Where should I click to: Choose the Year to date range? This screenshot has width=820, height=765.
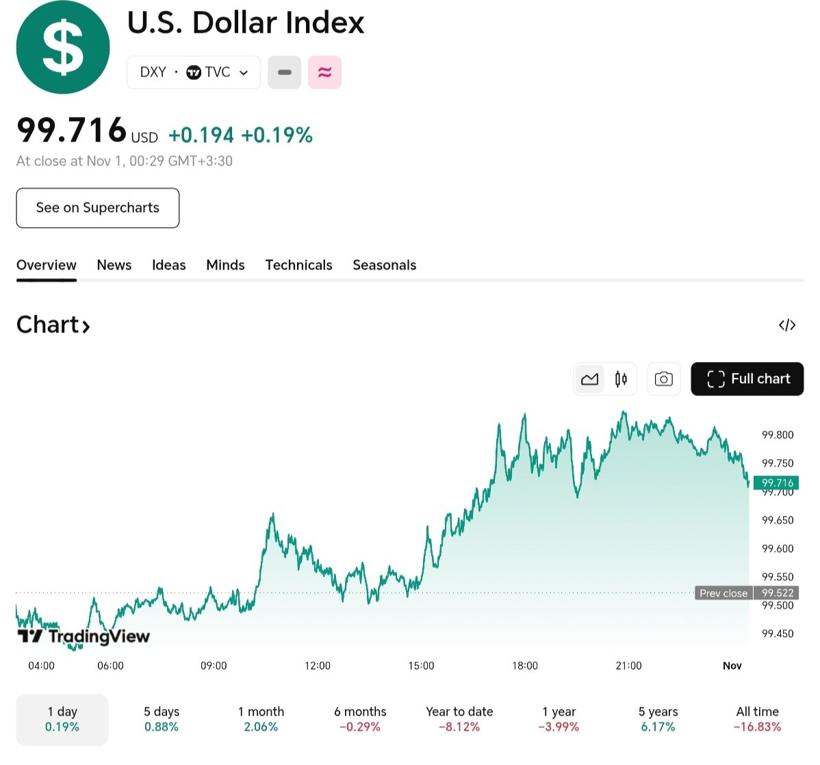click(459, 719)
